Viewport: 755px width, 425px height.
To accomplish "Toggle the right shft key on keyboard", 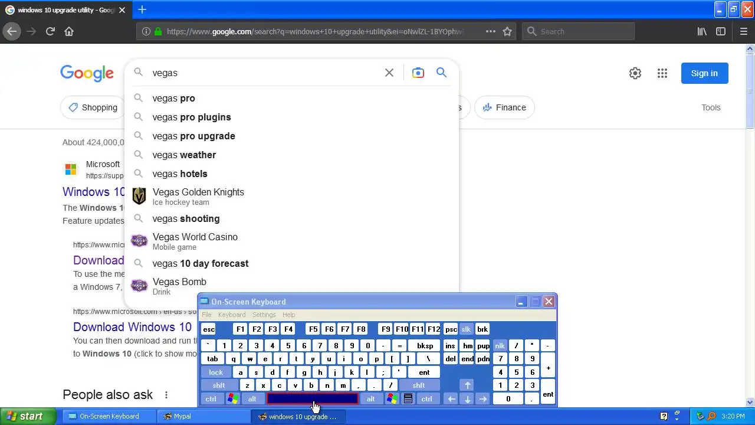I will (419, 385).
